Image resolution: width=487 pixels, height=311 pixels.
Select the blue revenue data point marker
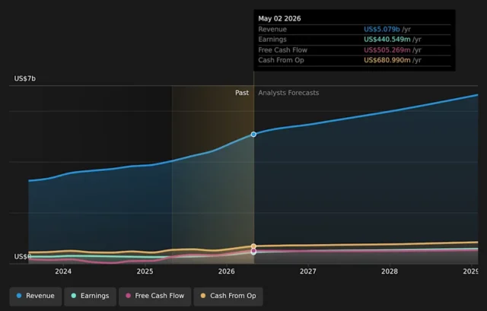point(253,135)
